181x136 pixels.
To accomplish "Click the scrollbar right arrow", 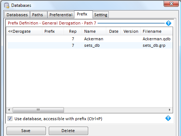I will [169, 110].
